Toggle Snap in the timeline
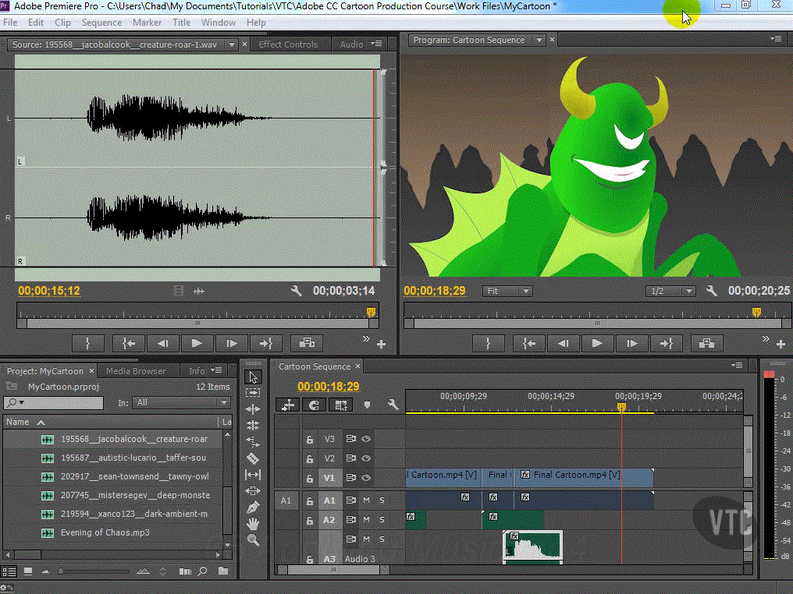This screenshot has height=594, width=793. [x=314, y=405]
